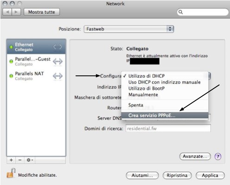
Task: Click the Domini di ricerca field
Action: tap(168, 129)
